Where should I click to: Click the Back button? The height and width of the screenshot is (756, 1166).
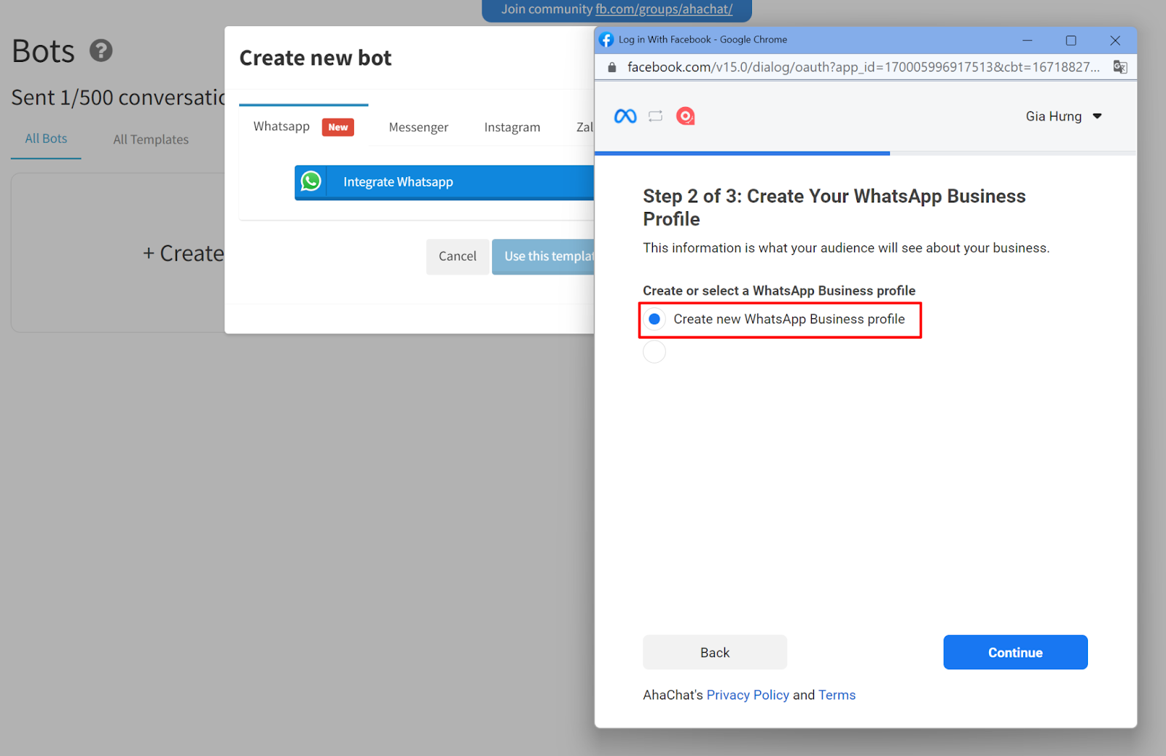[x=715, y=653]
